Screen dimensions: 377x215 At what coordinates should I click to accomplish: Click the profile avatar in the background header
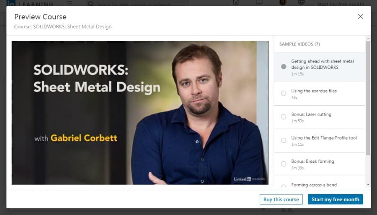[x=283, y=3]
